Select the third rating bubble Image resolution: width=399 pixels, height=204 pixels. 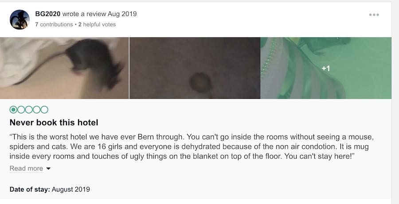[x=29, y=109]
